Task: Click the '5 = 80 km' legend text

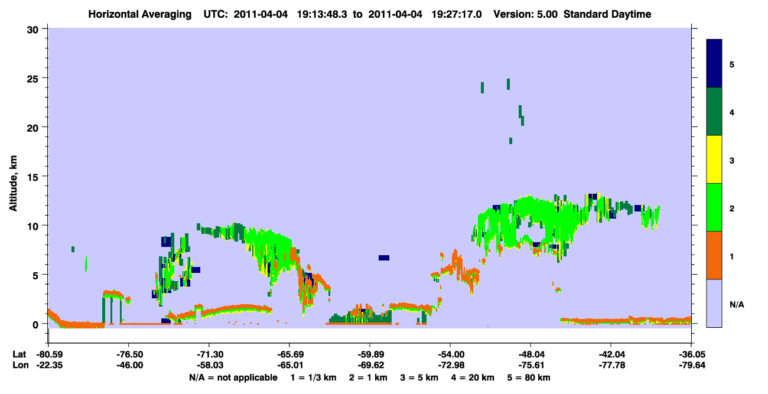Action: [x=529, y=377]
